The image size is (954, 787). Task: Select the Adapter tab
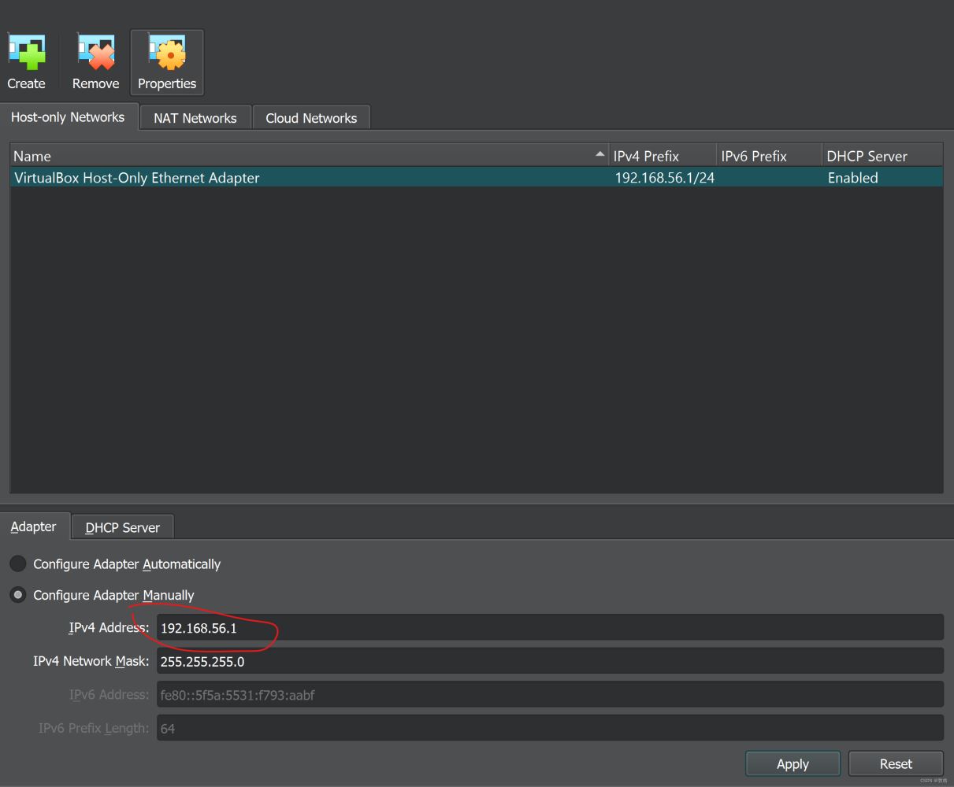pyautogui.click(x=33, y=527)
